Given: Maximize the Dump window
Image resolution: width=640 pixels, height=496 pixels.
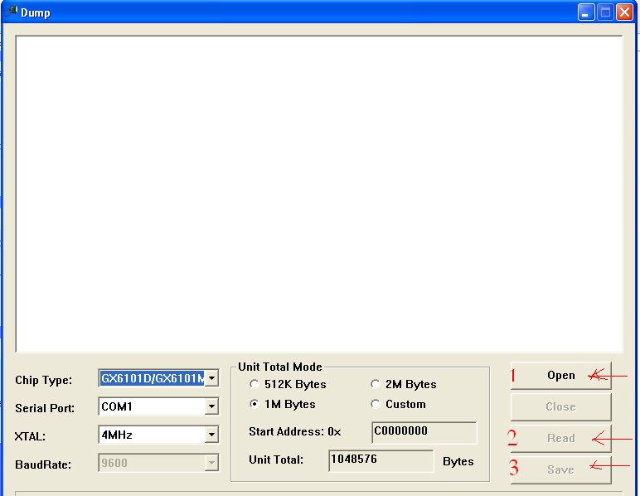Looking at the screenshot, I should (x=605, y=12).
